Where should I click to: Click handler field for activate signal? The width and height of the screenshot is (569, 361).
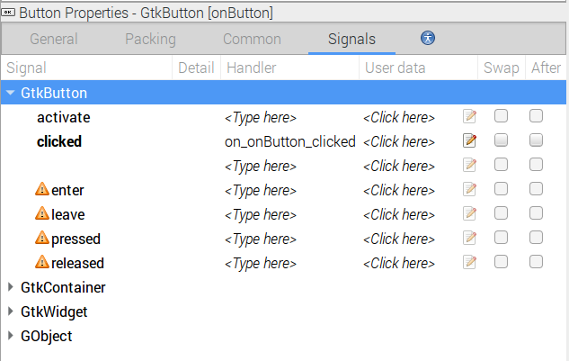(x=261, y=117)
